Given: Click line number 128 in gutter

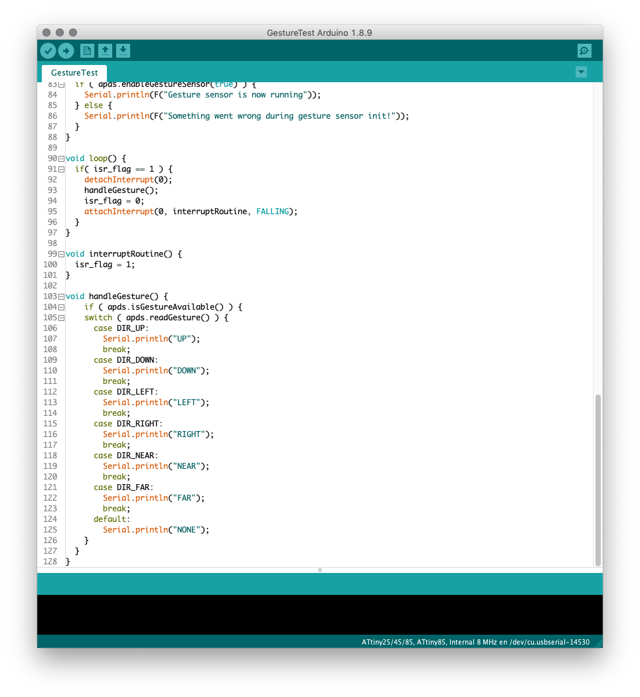Looking at the screenshot, I should [50, 562].
